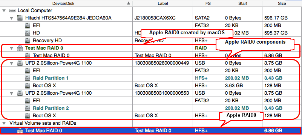302x136 pixels.
Task: Click label J2180053CAX6XC
Action: click(155, 18)
